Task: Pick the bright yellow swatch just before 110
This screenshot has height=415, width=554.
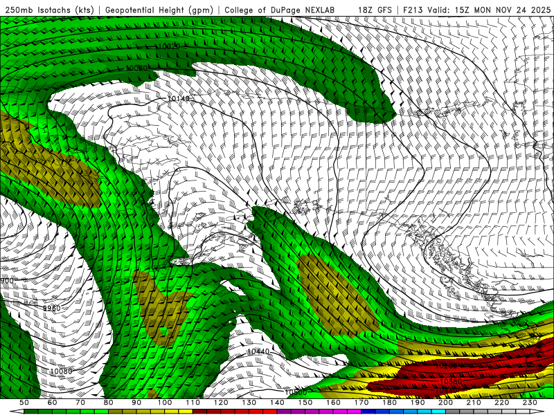Action: click(186, 412)
